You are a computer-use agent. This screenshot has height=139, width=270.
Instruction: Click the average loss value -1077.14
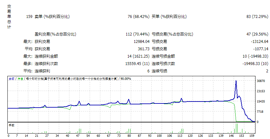pos(261,49)
